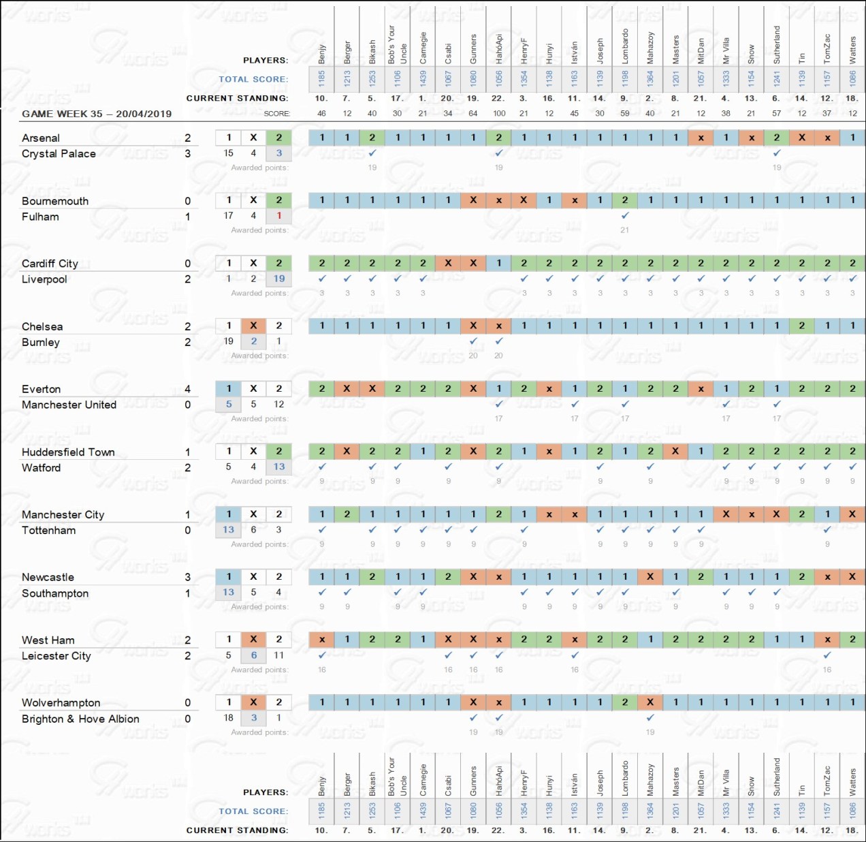866x842 pixels.
Task: Click the bottom 'CURRENT STANDING:' label
Action: coord(237,830)
